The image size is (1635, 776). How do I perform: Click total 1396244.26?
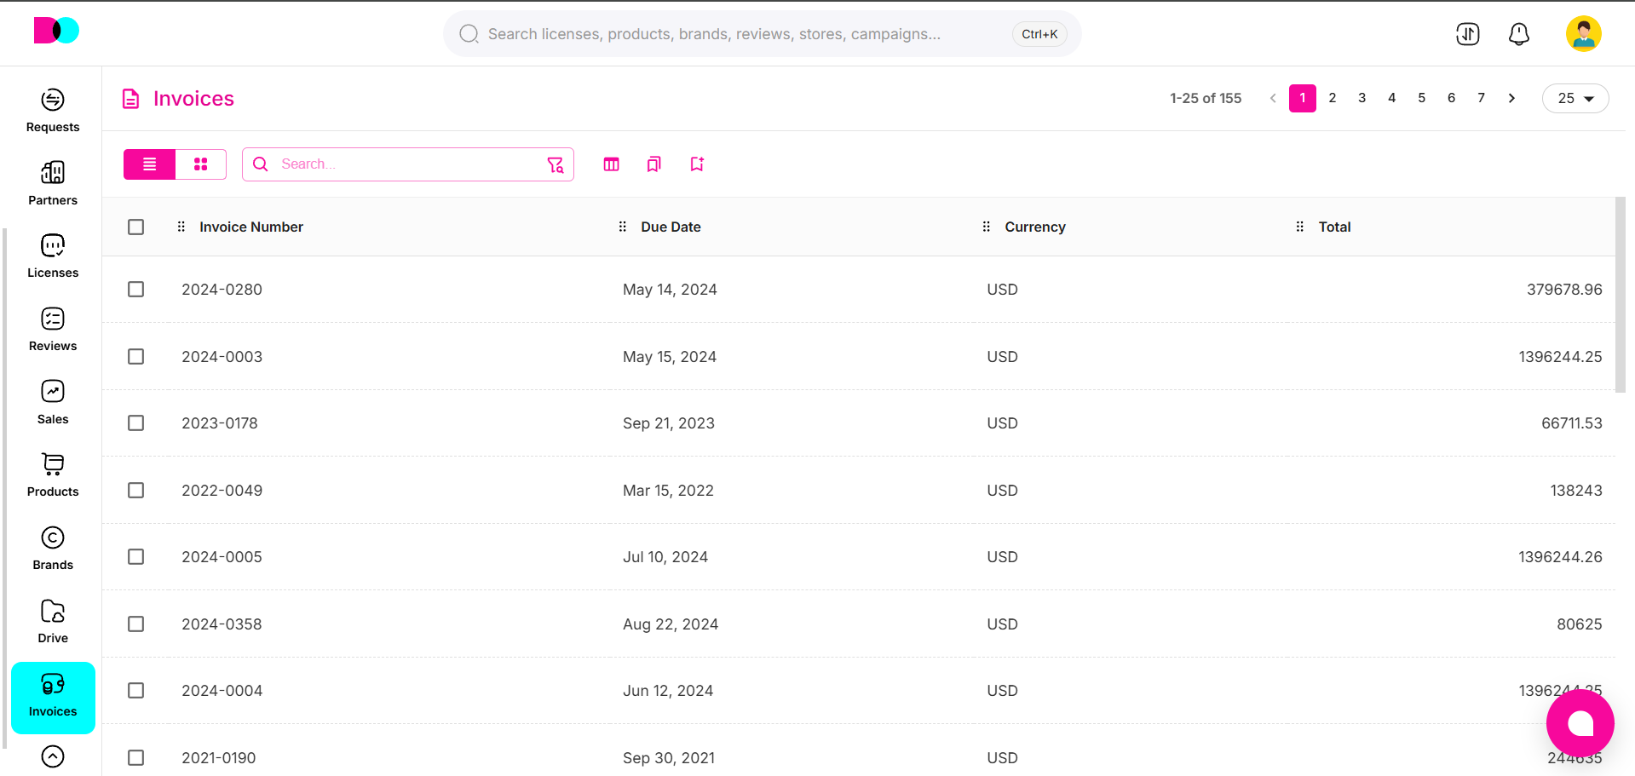pos(1560,557)
